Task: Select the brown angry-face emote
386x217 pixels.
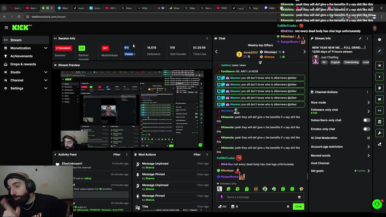Action: click(x=256, y=189)
